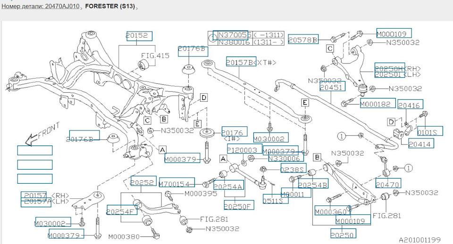Open the 20470 stabilizer link label
The width and height of the screenshot is (453, 244).
click(x=388, y=183)
